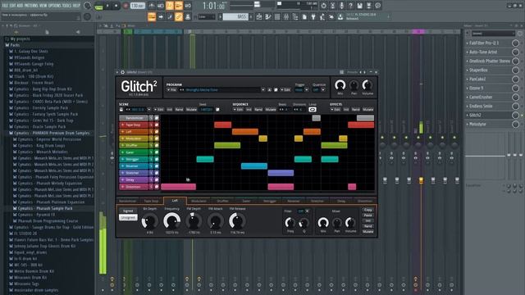Viewport: 525px width, 295px height.
Task: Open the EDIT menu
Action: [13, 6]
